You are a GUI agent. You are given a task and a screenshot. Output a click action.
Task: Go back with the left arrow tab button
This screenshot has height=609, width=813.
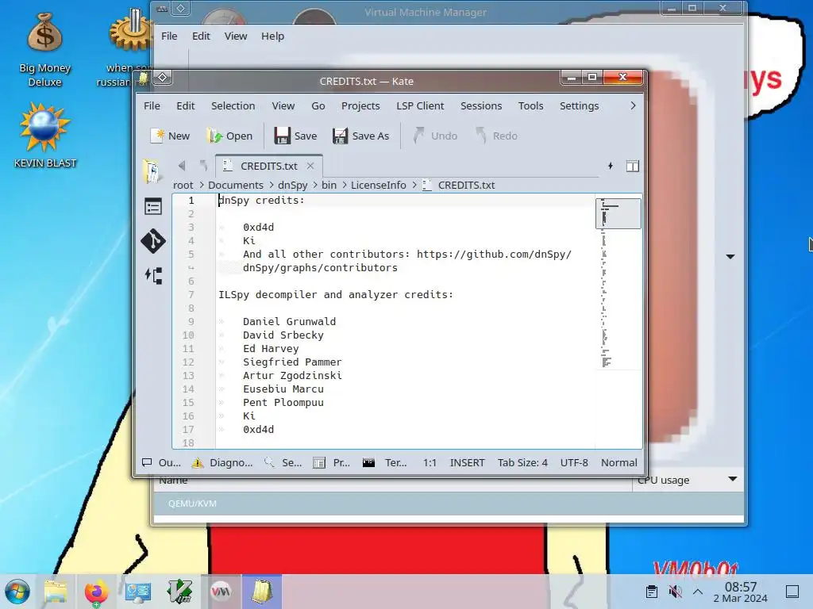tap(182, 166)
